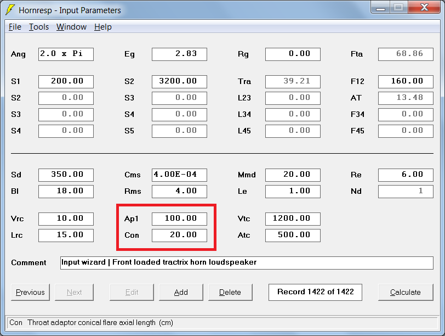Click the Bl field showing 18.00
Image resolution: width=445 pixels, height=336 pixels.
click(x=66, y=191)
